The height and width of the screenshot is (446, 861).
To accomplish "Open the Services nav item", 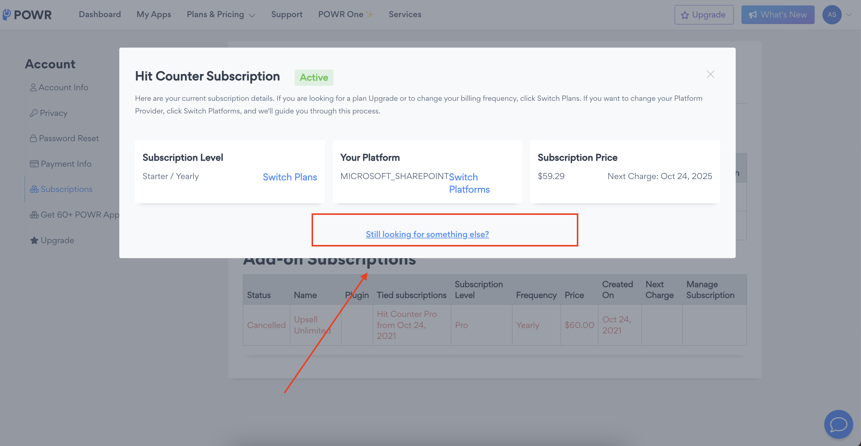I will point(405,14).
